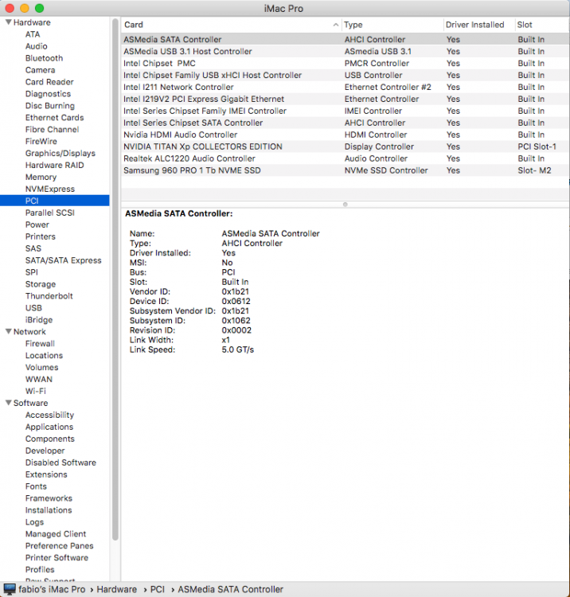Select NVMExpress in the sidebar
This screenshot has width=570, height=597.
coord(50,189)
